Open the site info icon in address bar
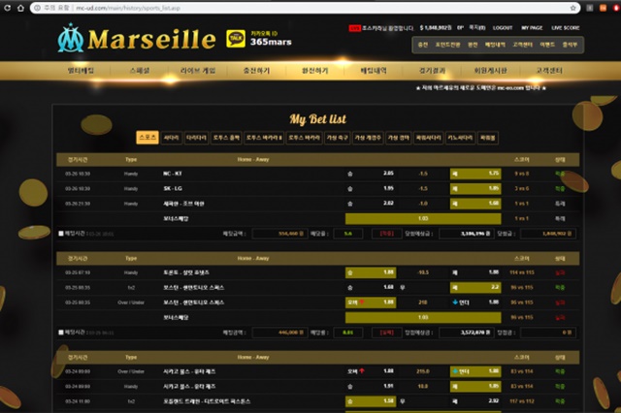 click(x=37, y=8)
